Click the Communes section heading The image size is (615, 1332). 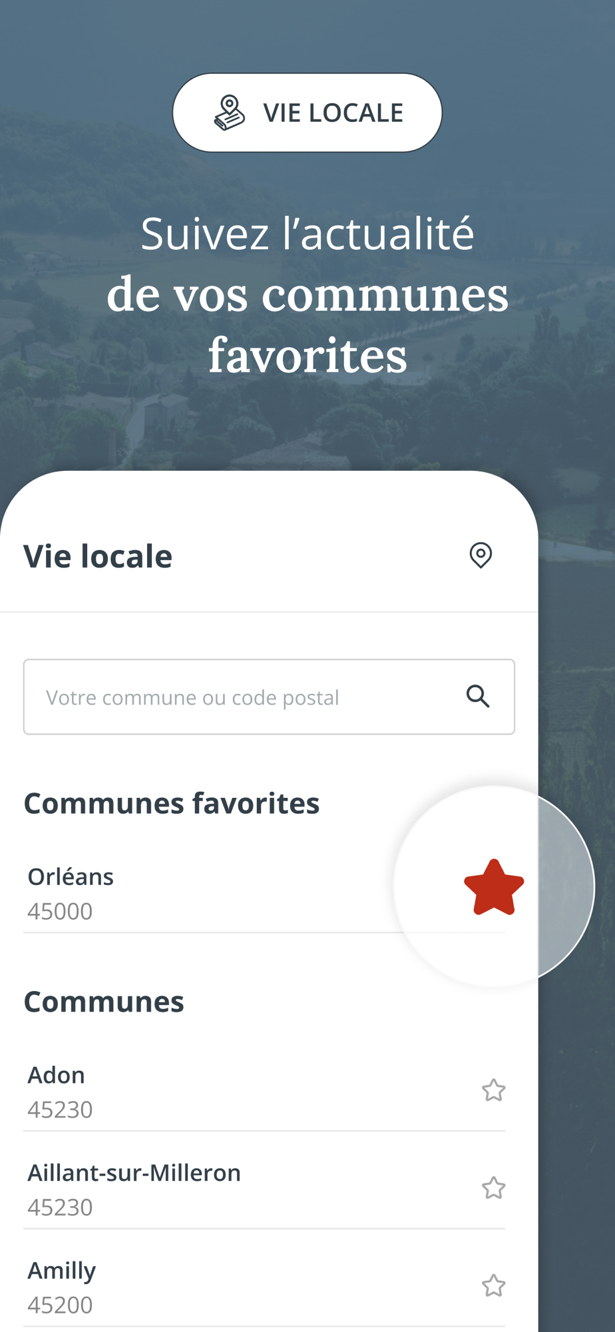tap(104, 1002)
